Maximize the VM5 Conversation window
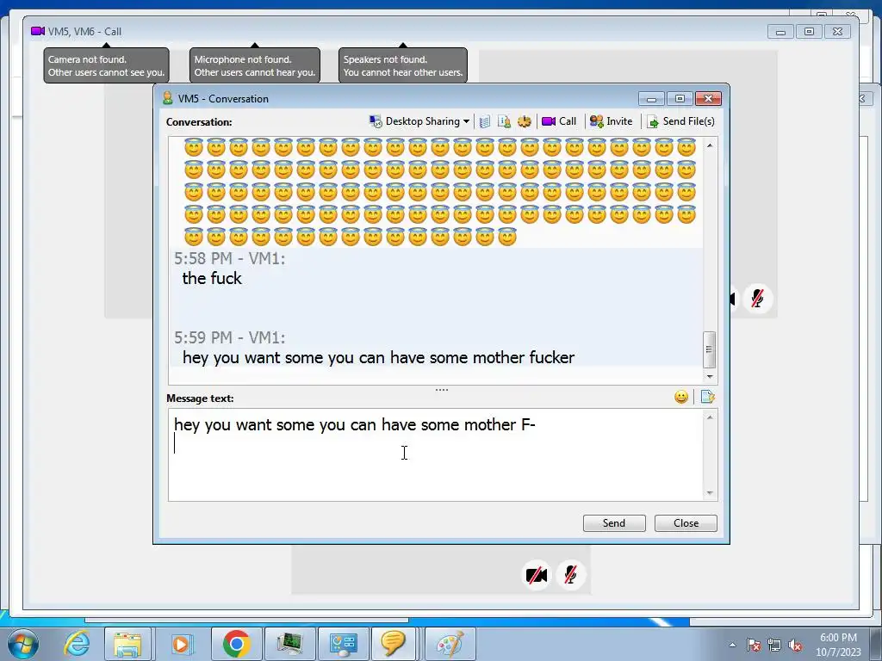 point(680,99)
